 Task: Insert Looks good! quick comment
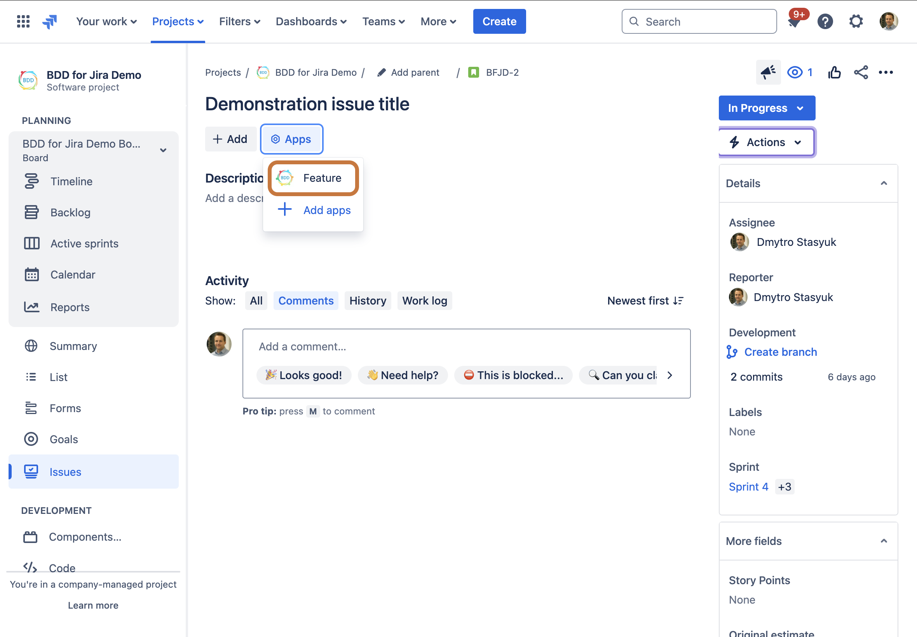(304, 375)
